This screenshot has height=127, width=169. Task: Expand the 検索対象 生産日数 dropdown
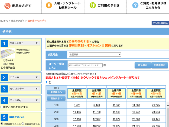pos(95,55)
